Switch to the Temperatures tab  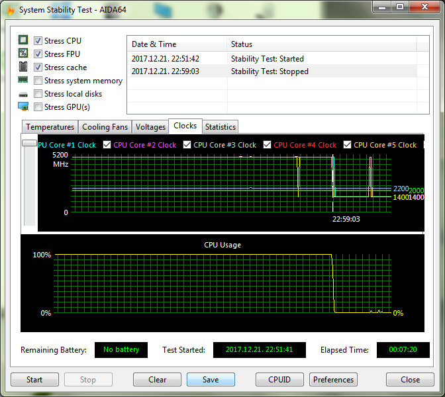(50, 127)
